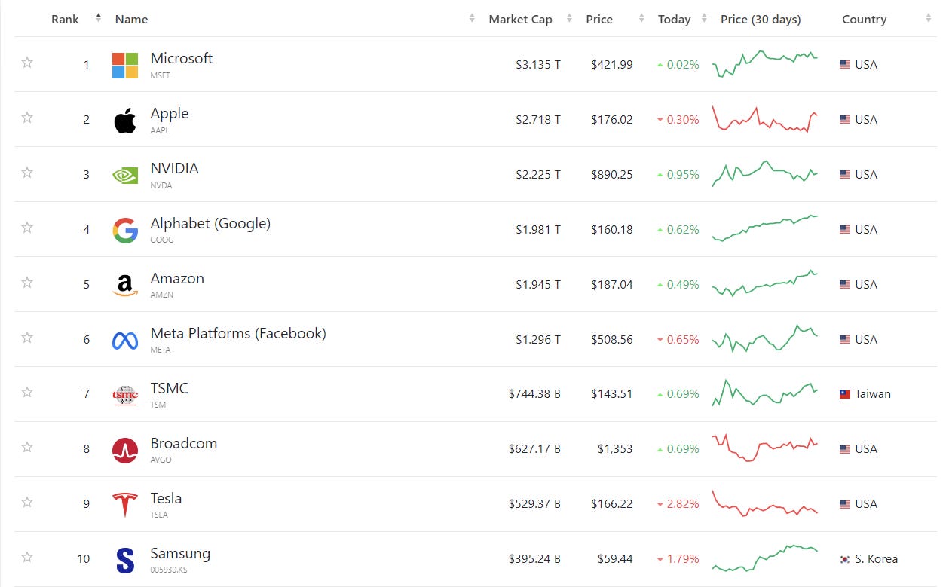The height and width of the screenshot is (587, 949).
Task: Open the Microsoft company page link
Action: tap(182, 58)
